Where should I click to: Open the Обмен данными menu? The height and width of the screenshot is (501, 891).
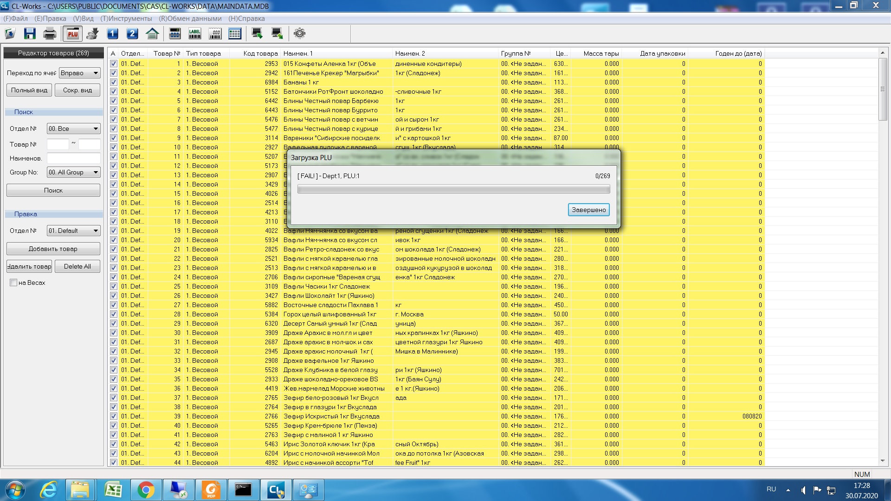(190, 19)
